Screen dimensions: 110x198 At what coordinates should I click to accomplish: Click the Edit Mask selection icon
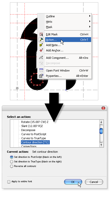click(41, 34)
